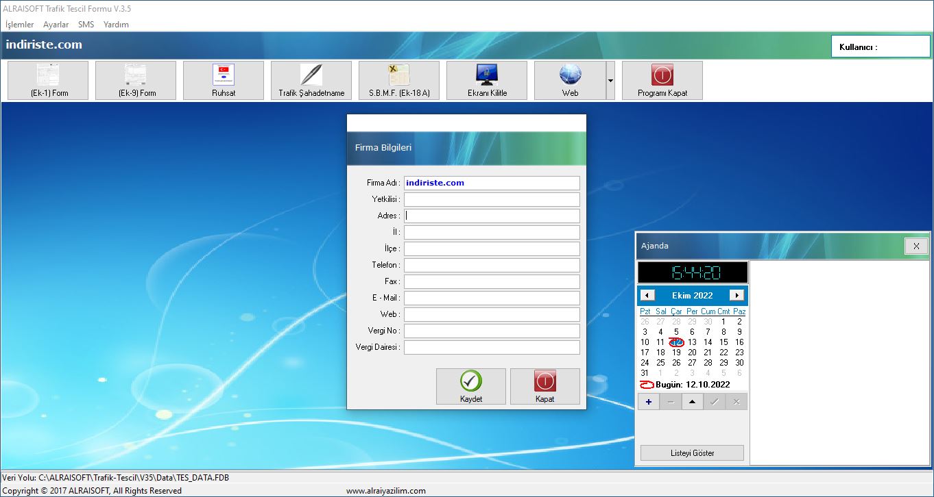934x497 pixels.
Task: Open the İşlemler menu
Action: click(x=20, y=25)
